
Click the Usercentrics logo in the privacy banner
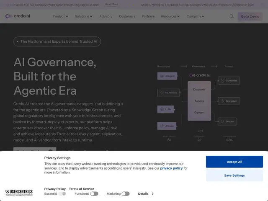(19, 193)
